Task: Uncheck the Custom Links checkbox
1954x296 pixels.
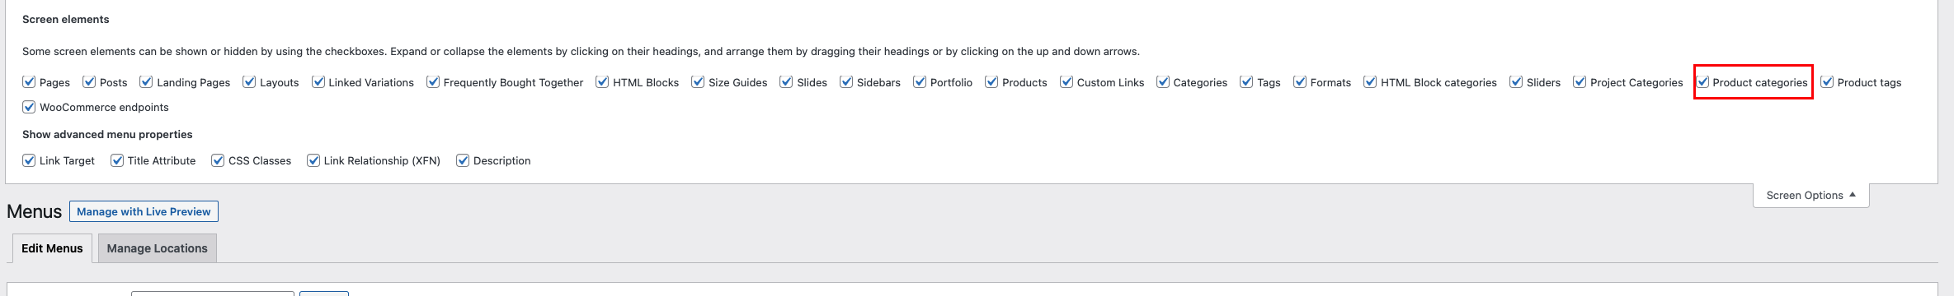Action: [x=1066, y=82]
